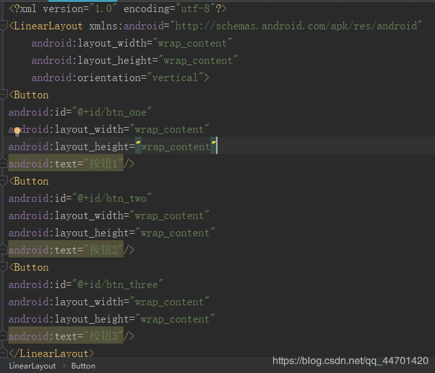Image resolution: width=435 pixels, height=373 pixels.
Task: Click the schemas.android.com namespace URL
Action: 296,26
